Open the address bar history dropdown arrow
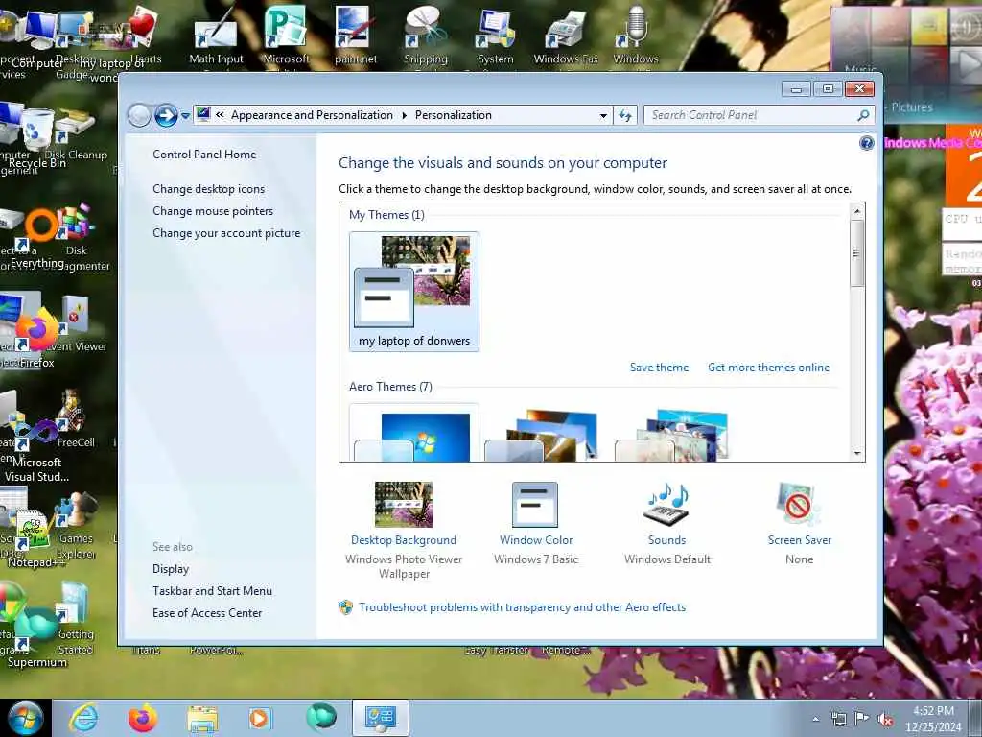The height and width of the screenshot is (737, 982). point(603,116)
